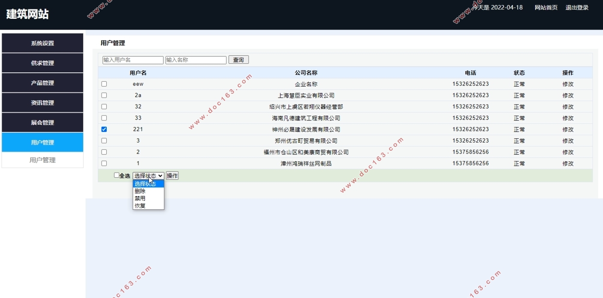Select the checkbox for 漳州鸿瑞祥丝网制品
Screen dimensions: 603x298
104,163
